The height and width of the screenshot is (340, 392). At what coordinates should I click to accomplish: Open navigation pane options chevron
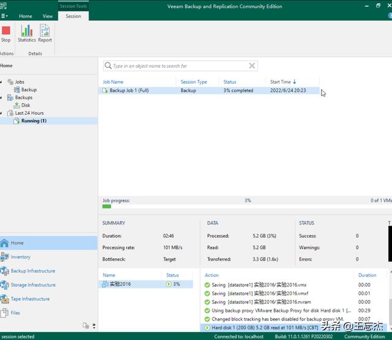pos(94,326)
